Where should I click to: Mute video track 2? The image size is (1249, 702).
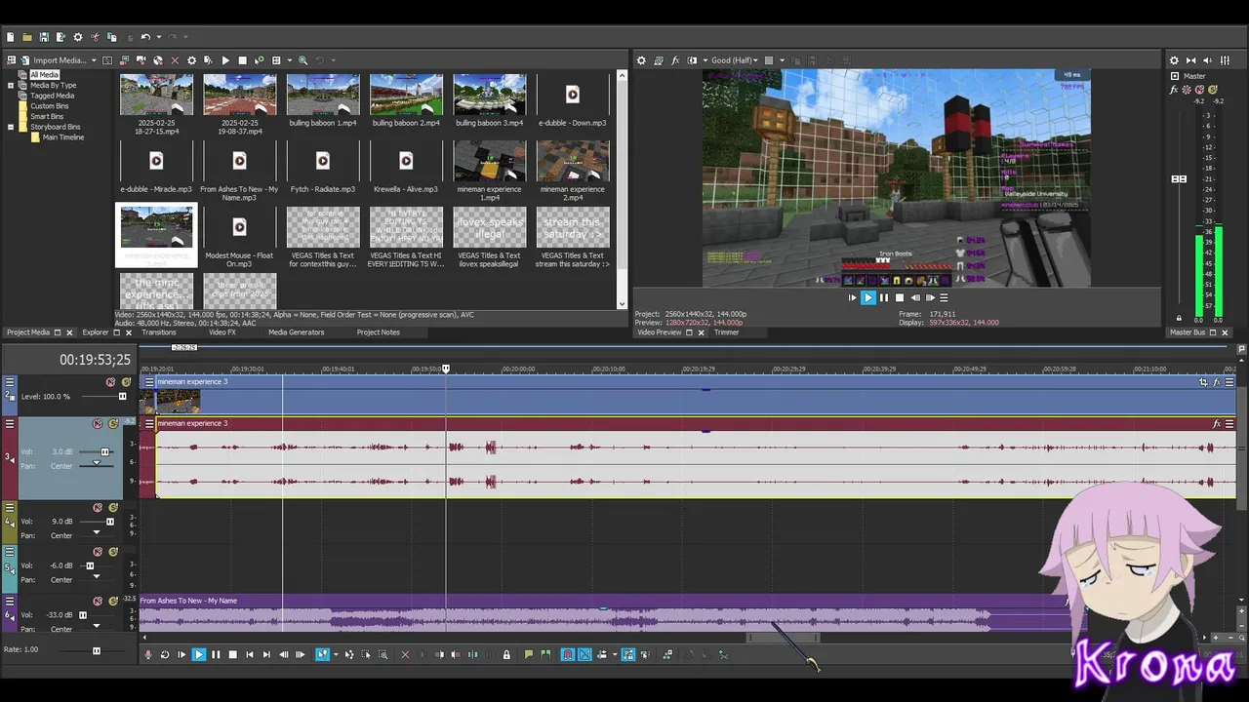tap(110, 382)
